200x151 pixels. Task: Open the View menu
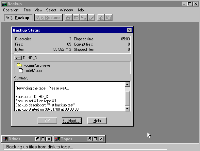pyautogui.click(x=38, y=10)
